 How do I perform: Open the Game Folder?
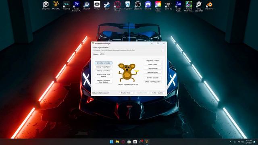pos(152,64)
